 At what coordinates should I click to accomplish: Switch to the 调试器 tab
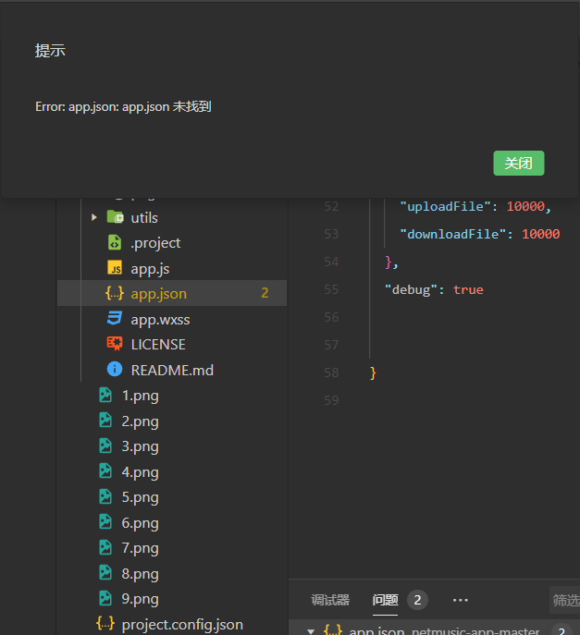click(330, 601)
